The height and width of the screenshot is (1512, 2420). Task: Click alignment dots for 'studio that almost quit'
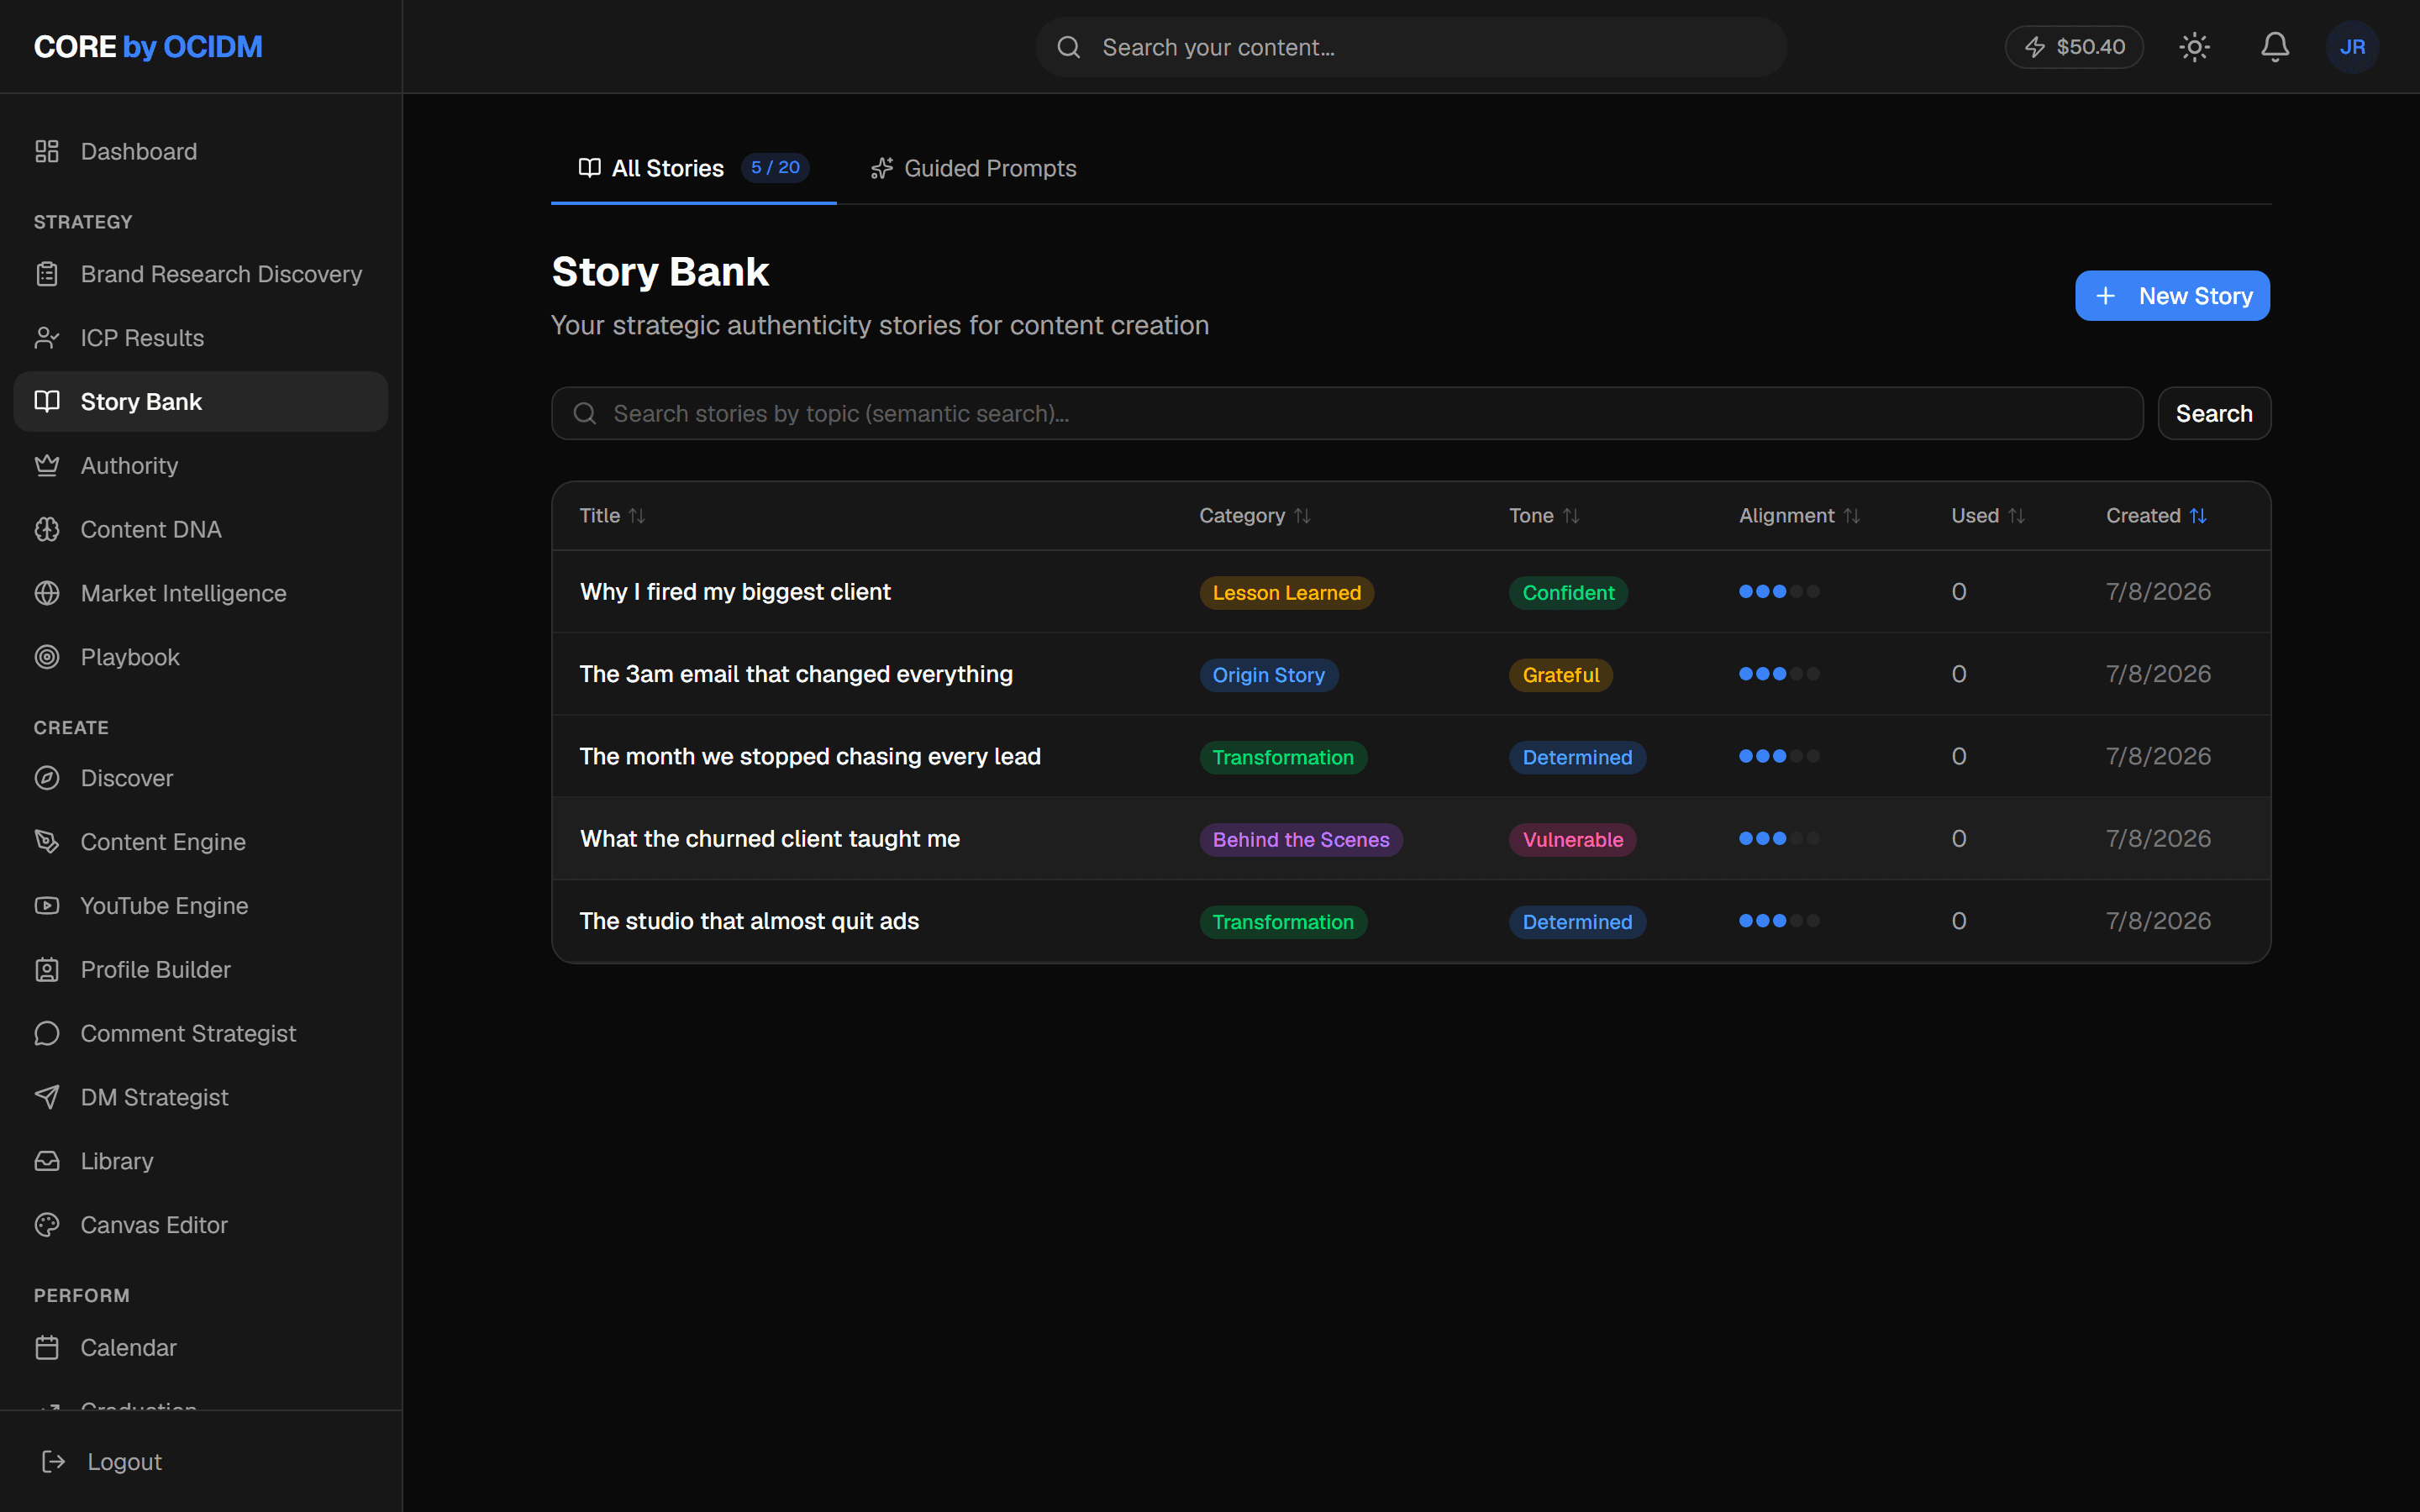coord(1779,921)
